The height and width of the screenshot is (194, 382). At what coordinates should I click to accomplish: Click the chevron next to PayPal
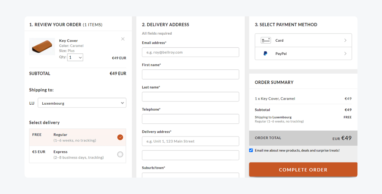(345, 53)
